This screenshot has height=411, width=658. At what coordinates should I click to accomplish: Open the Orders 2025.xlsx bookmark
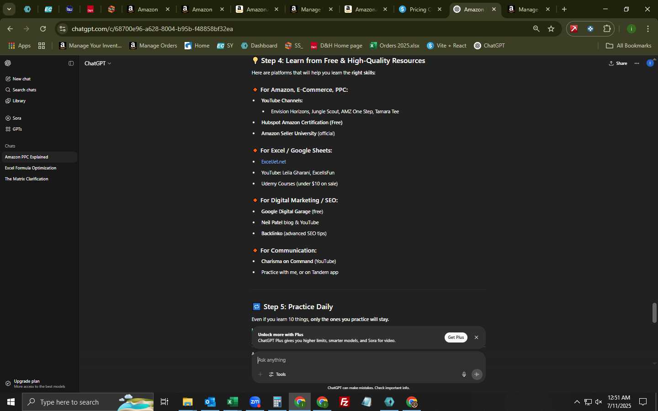[x=394, y=46]
